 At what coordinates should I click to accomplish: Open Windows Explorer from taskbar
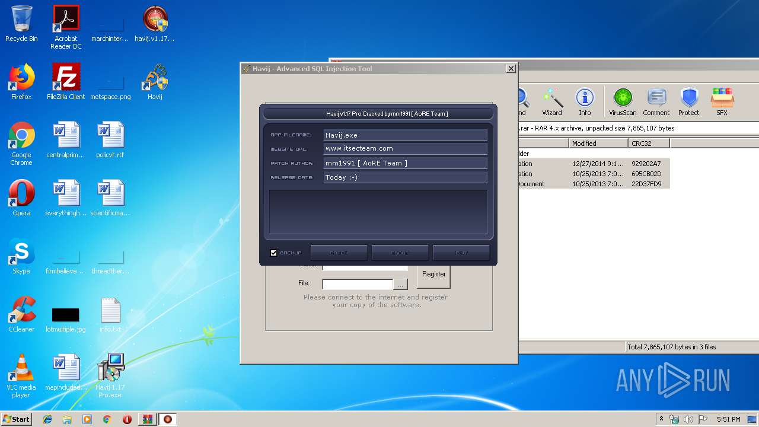(x=67, y=419)
